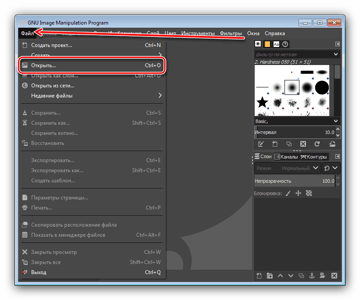Toggle lock pixels brush icon
Viewport: 360px width, 300px height.
tap(288, 193)
